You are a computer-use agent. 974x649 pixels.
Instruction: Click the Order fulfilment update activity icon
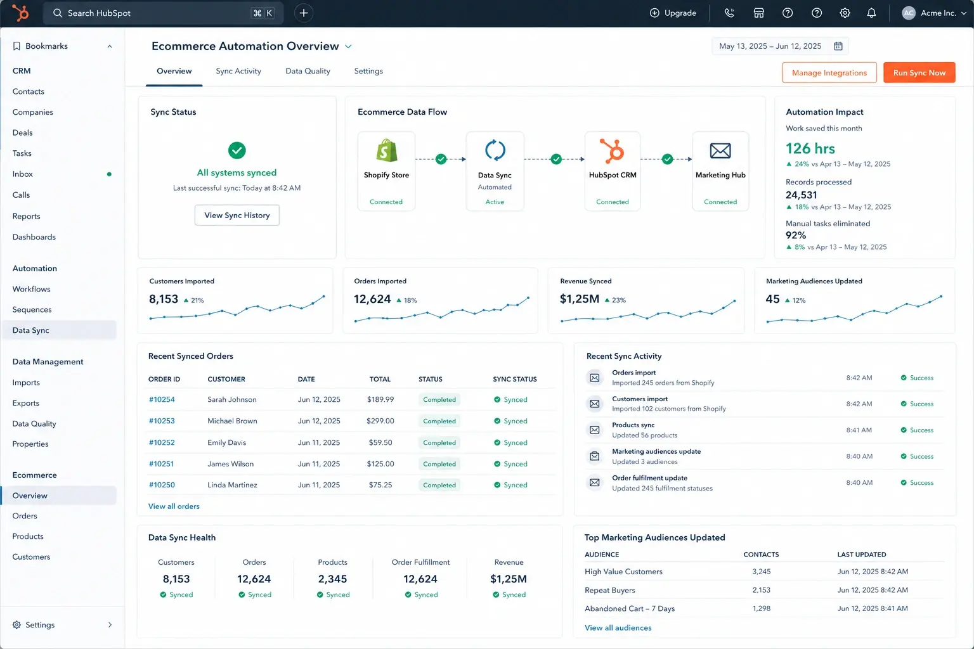tap(594, 482)
